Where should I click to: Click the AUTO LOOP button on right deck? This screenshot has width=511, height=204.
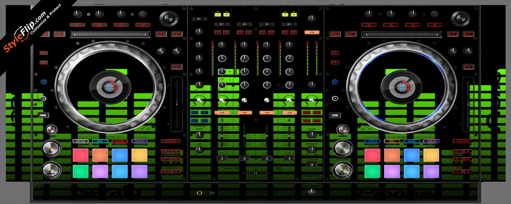click(462, 141)
